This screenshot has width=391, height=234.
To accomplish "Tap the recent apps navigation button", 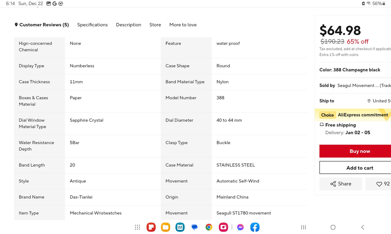I will [x=303, y=227].
